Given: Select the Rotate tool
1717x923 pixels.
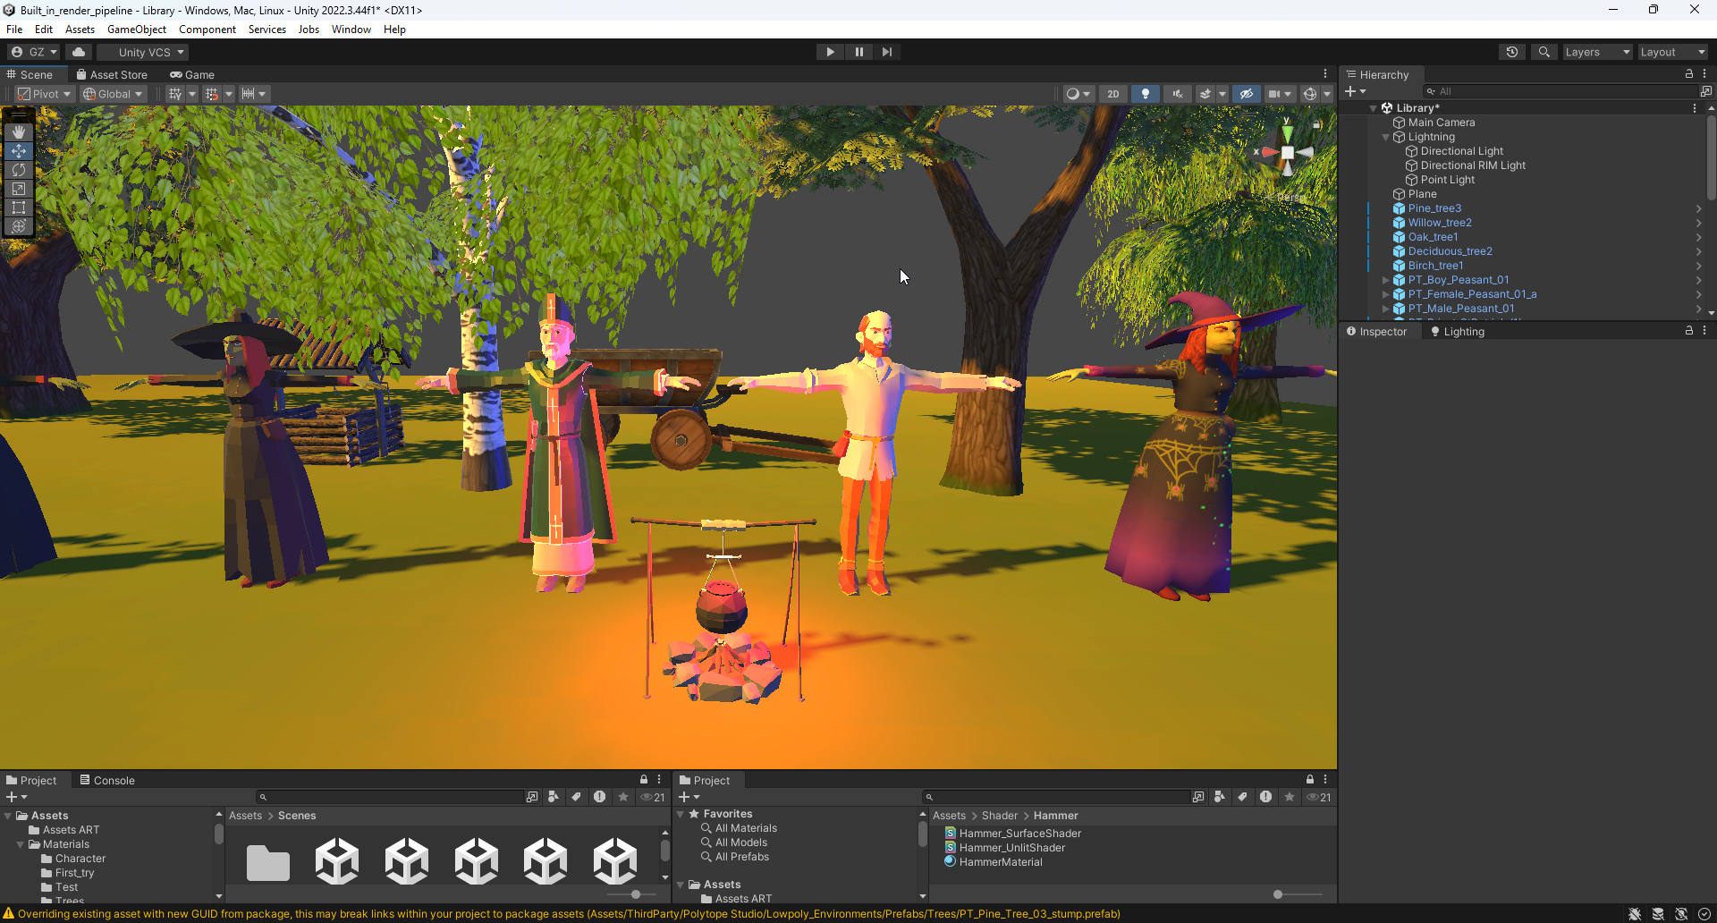Looking at the screenshot, I should pyautogui.click(x=19, y=170).
